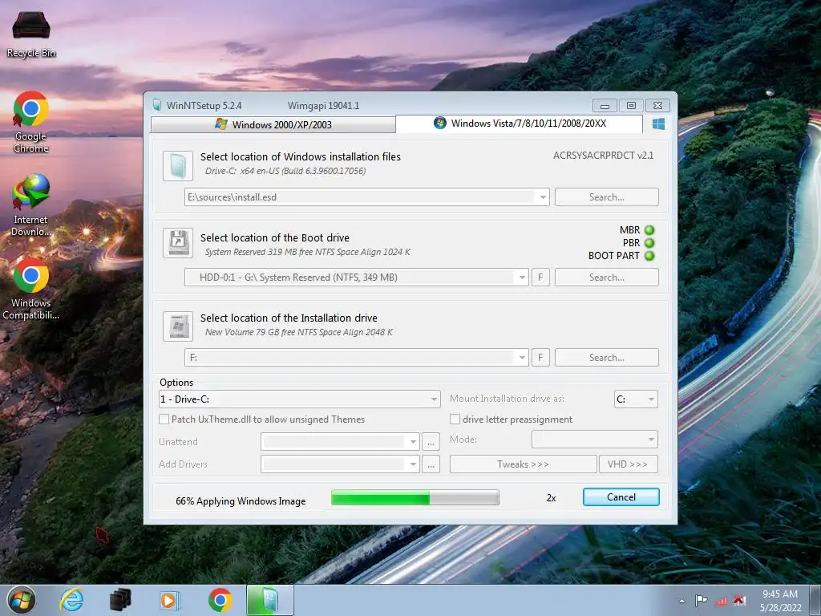Viewport: 821px width, 616px height.
Task: Launch Google Chrome from desktop shortcut
Action: coord(31,122)
